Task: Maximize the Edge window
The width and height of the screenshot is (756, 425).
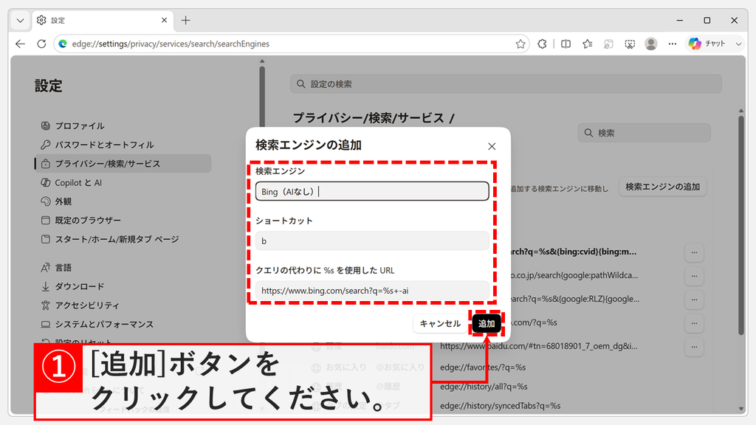Action: (707, 20)
